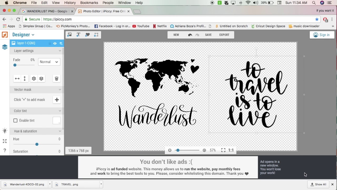Adjust the canvas zoom slider
Screen dimensions: 337x190
pos(178,150)
